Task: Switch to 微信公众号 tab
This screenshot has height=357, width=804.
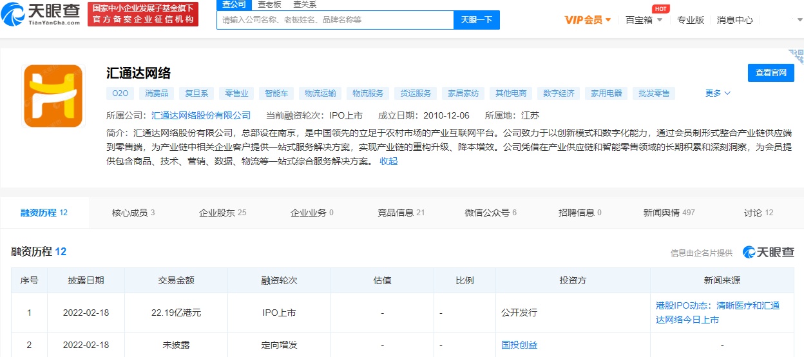Action: tap(491, 213)
